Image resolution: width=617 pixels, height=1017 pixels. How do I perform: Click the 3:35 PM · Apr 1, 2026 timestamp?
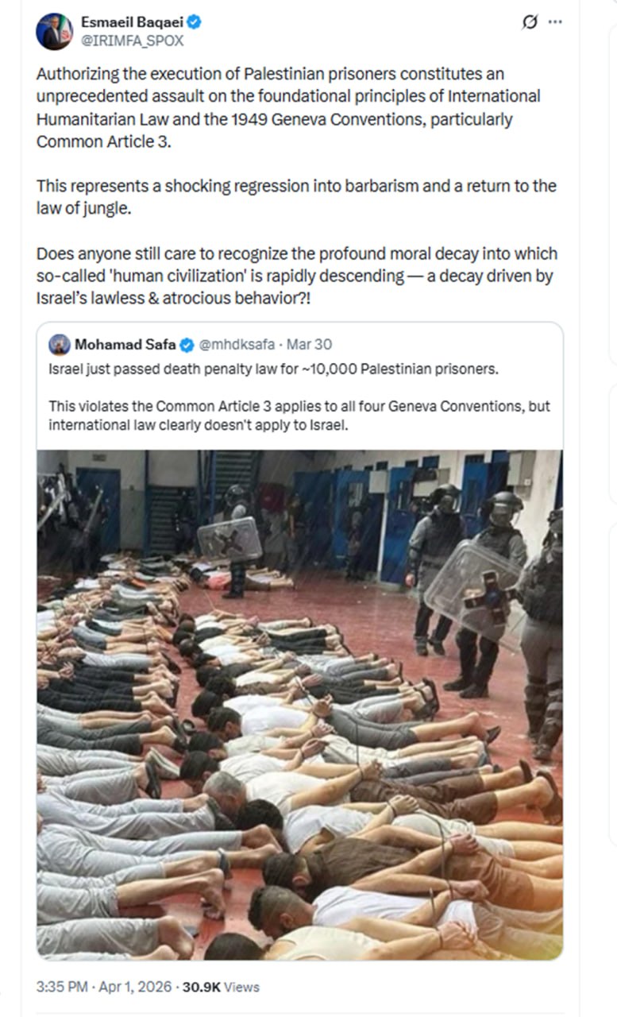point(106,987)
